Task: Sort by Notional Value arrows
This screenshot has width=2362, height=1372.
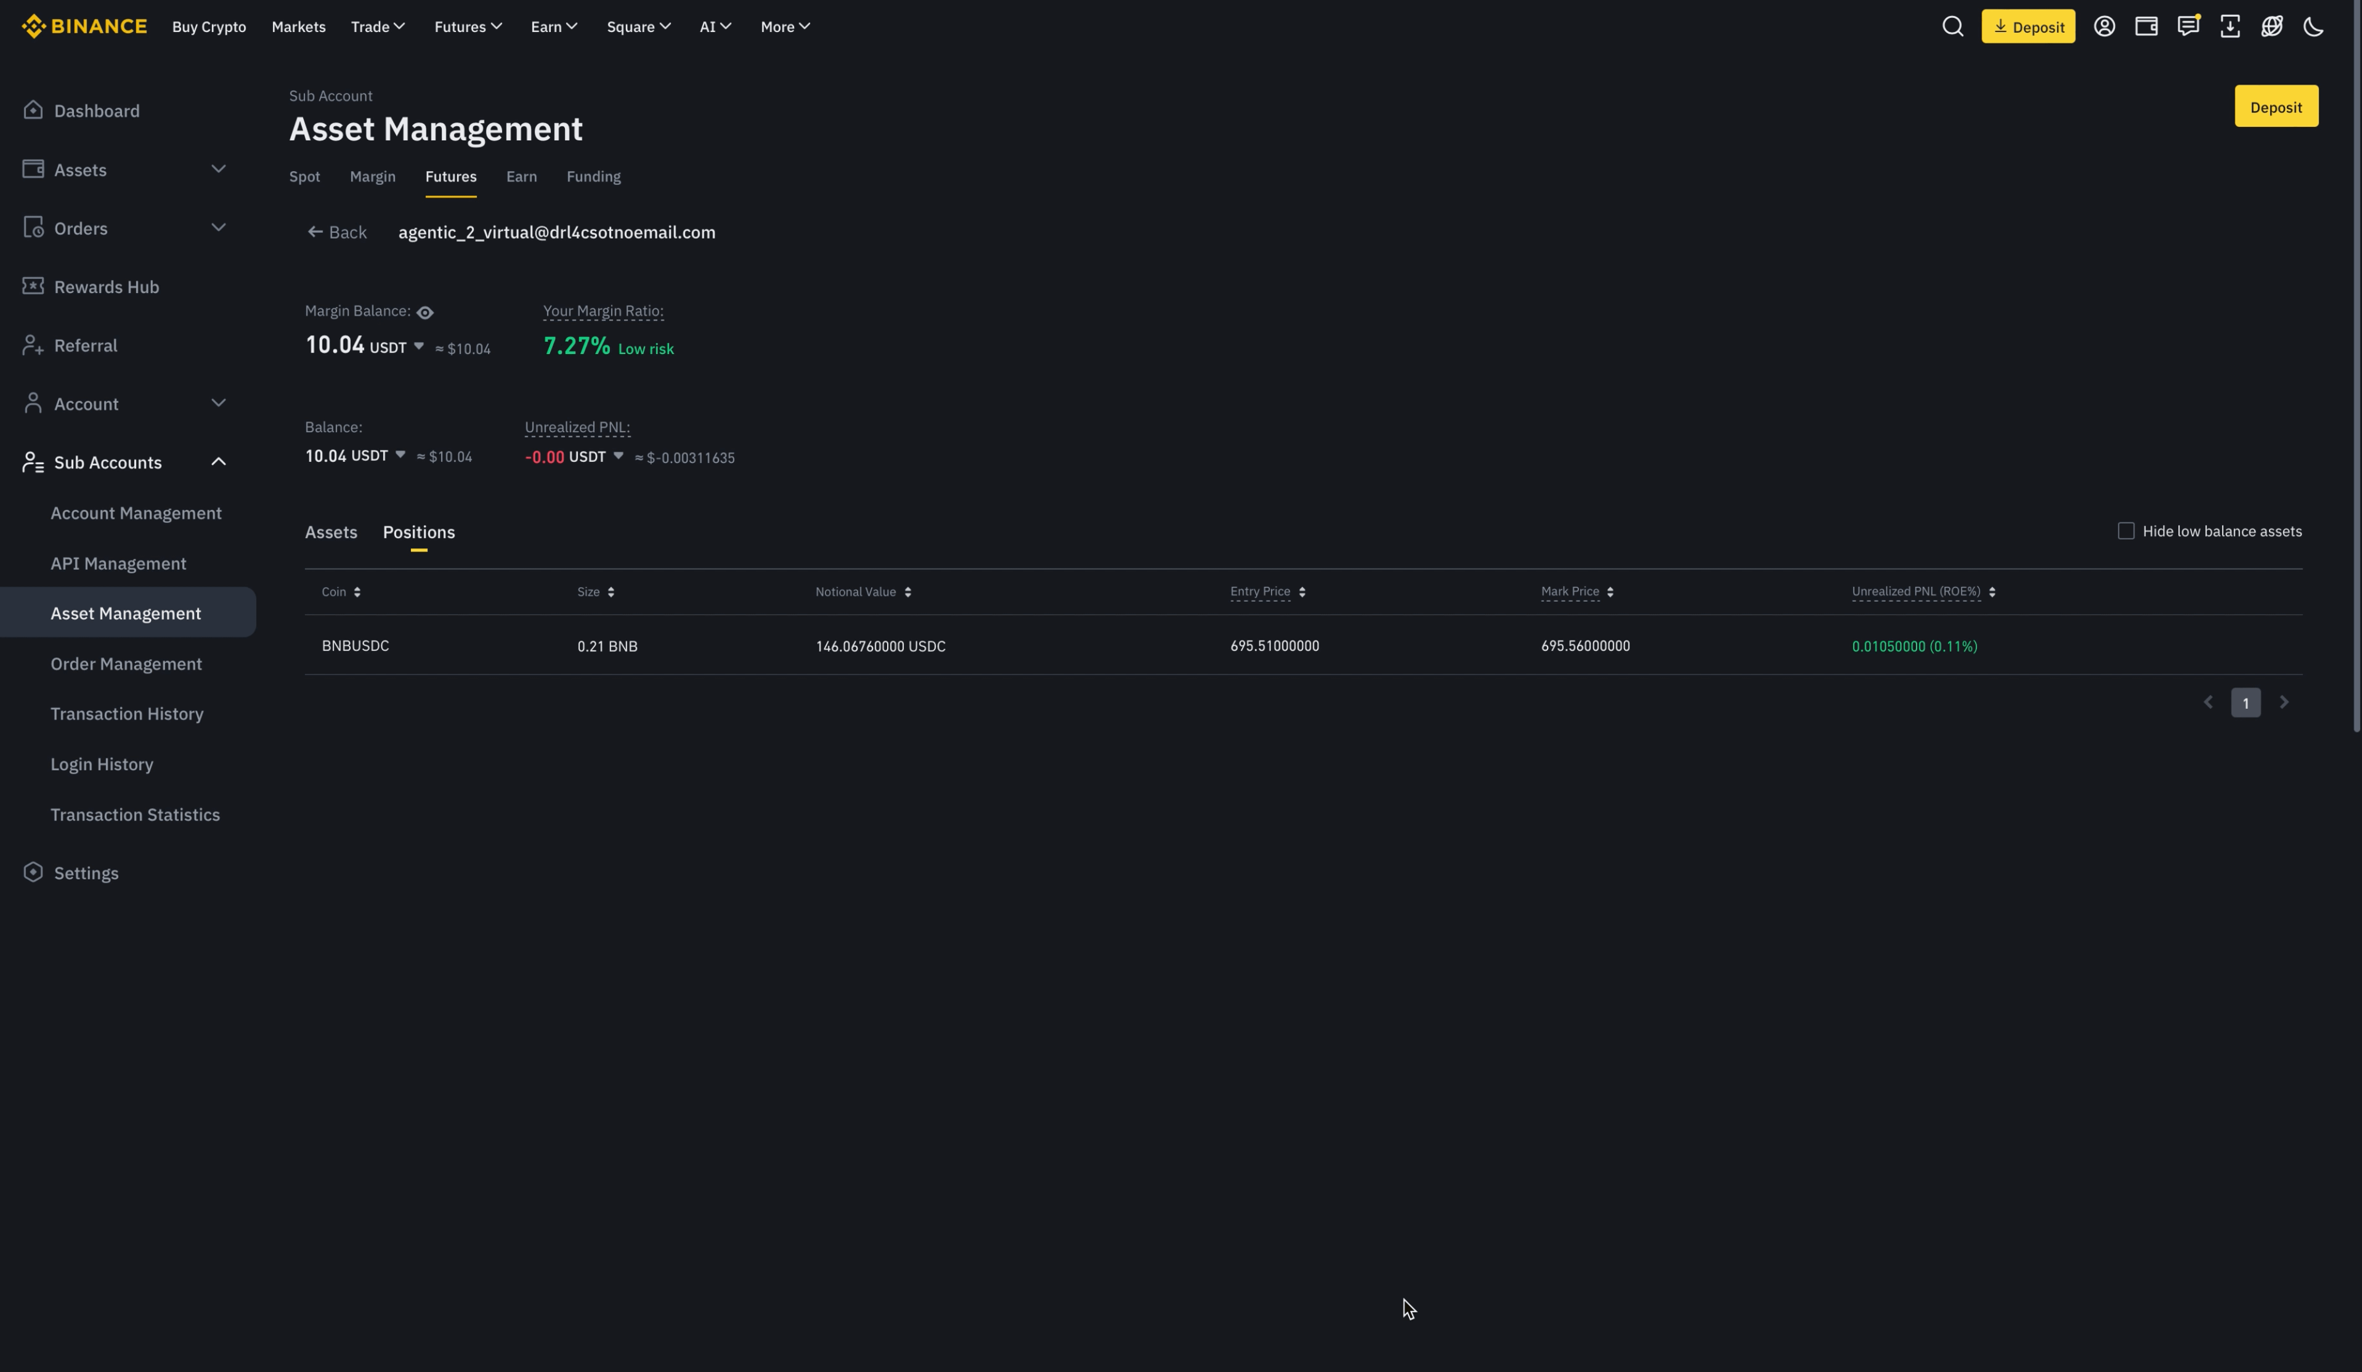Action: tap(907, 592)
